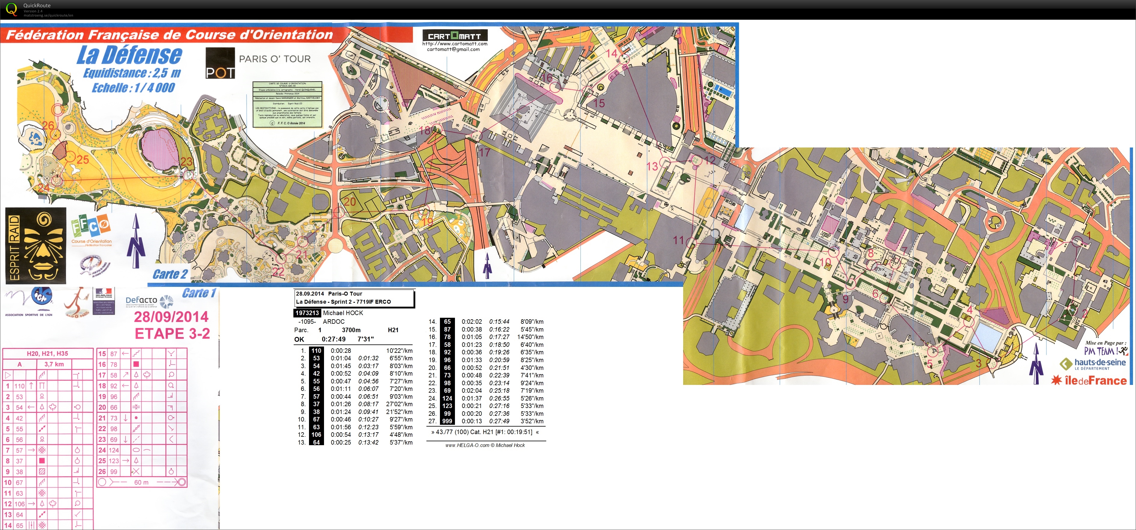1136x530 pixels.
Task: Click the SI card number 1973213
Action: [x=307, y=313]
